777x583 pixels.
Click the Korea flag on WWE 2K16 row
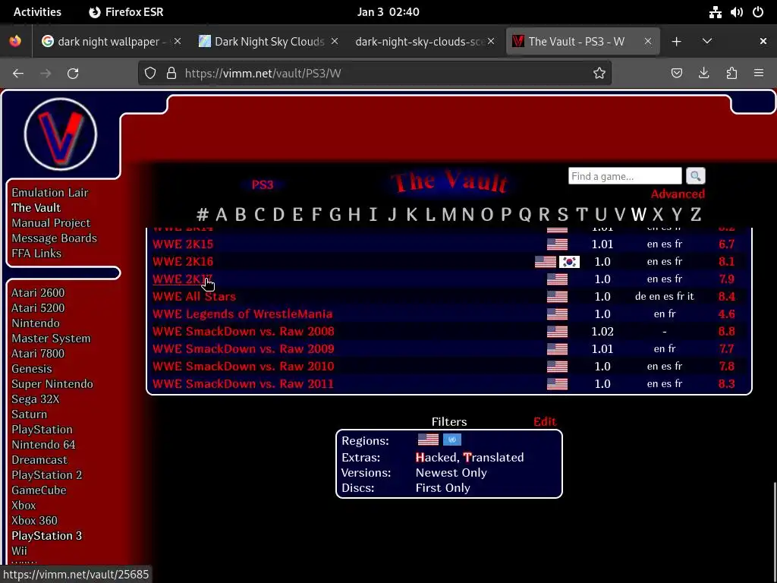point(569,262)
